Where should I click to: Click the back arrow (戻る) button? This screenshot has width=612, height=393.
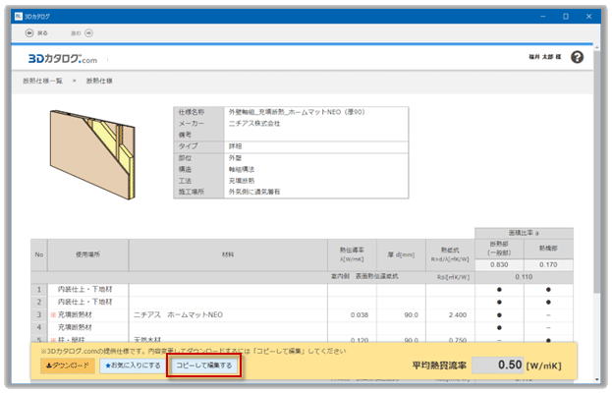coord(34,32)
